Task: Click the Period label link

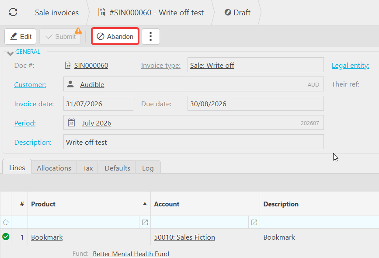Action: coord(25,123)
